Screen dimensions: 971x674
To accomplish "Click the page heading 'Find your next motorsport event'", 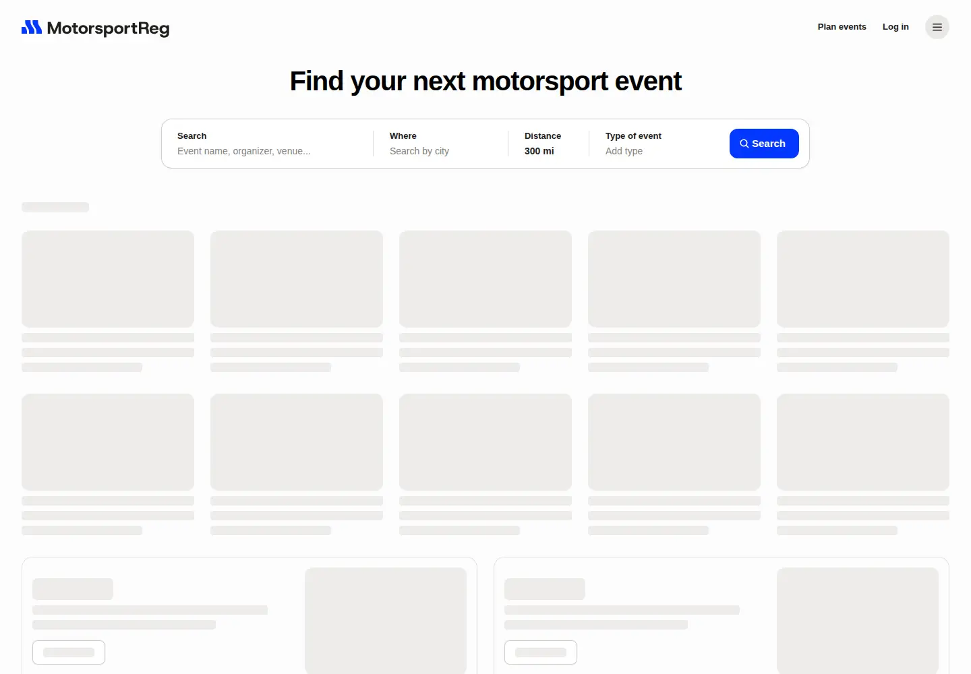I will coord(486,82).
